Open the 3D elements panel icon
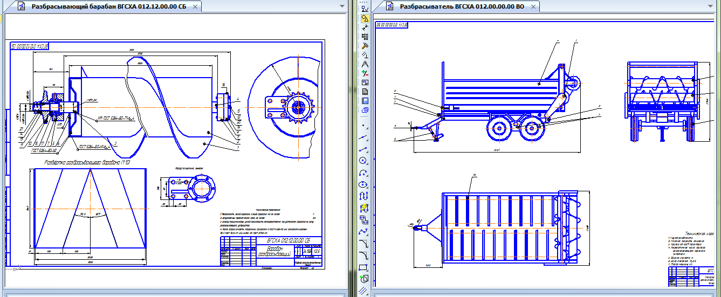Viewport: 721px width, 297px height. click(x=365, y=109)
